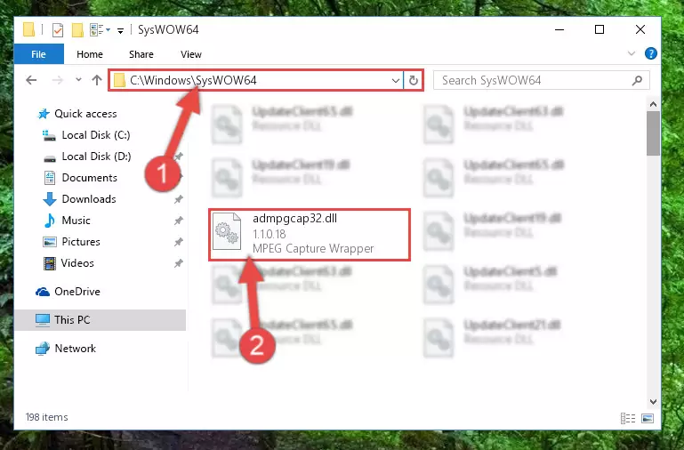Screen dimensions: 684x450
Task: Click the Music note icon
Action: (x=50, y=221)
